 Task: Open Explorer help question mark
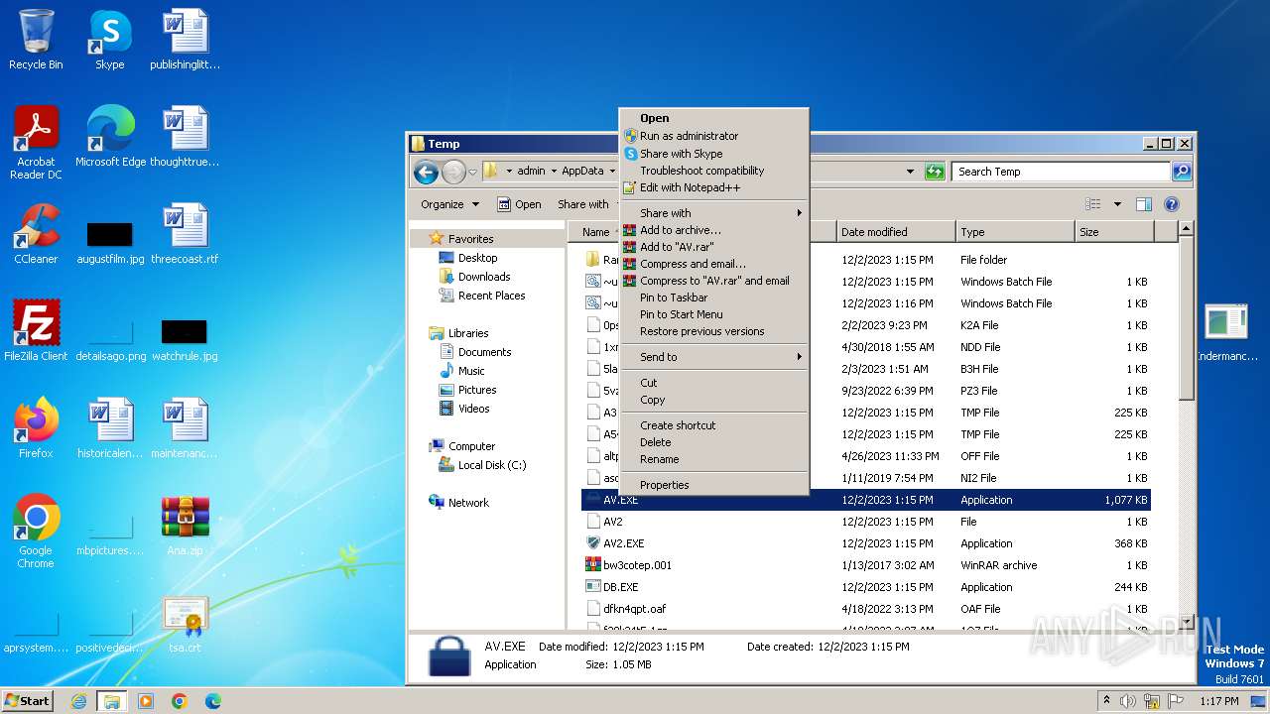[1171, 204]
